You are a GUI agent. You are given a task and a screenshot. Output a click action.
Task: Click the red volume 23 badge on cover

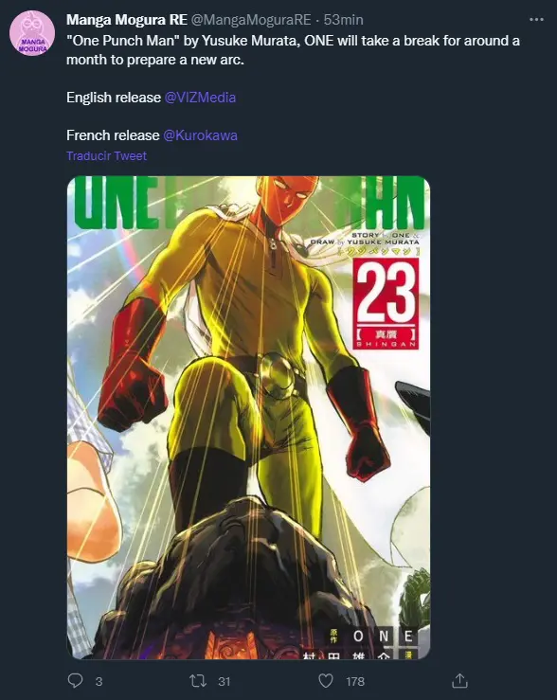point(386,303)
